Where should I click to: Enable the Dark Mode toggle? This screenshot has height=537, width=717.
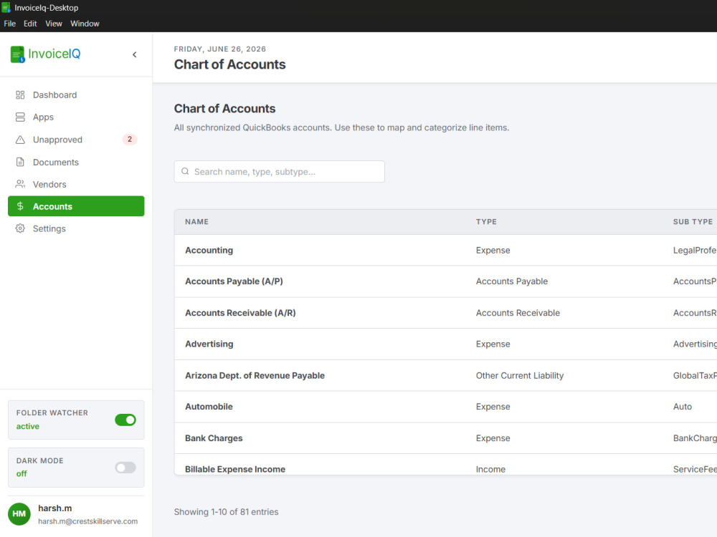pyautogui.click(x=125, y=467)
